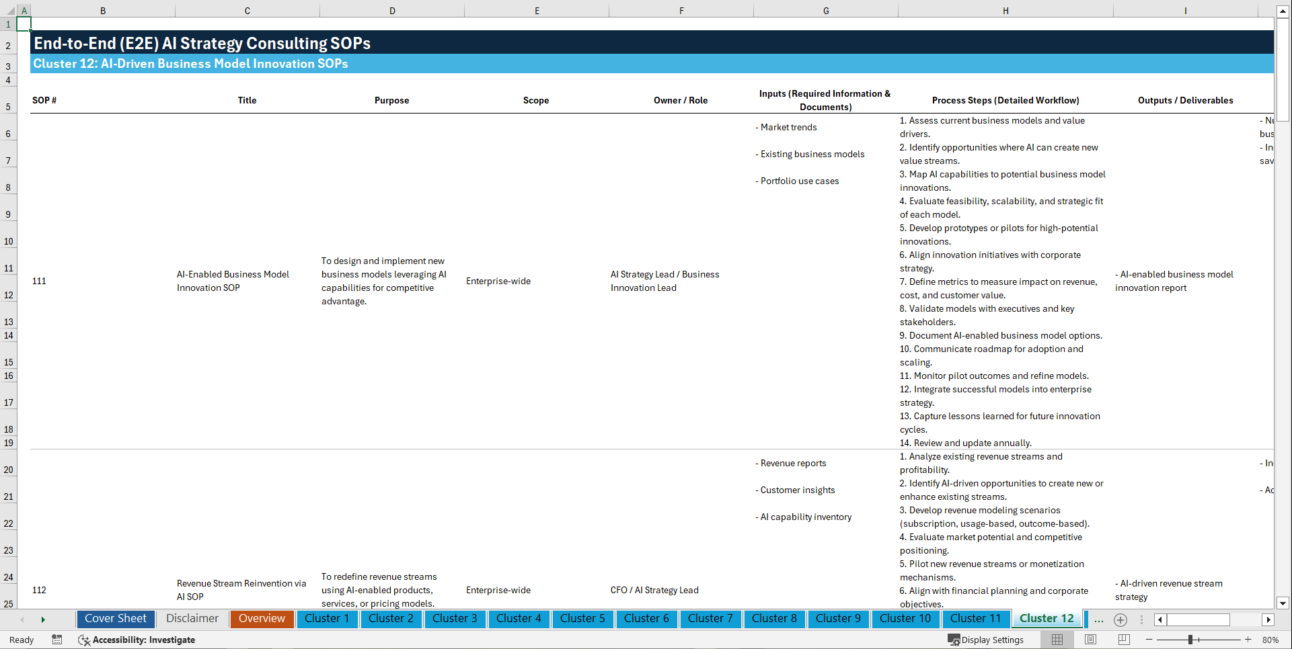Image resolution: width=1292 pixels, height=649 pixels.
Task: Click the forward sheet navigation arrow
Action: [x=43, y=619]
